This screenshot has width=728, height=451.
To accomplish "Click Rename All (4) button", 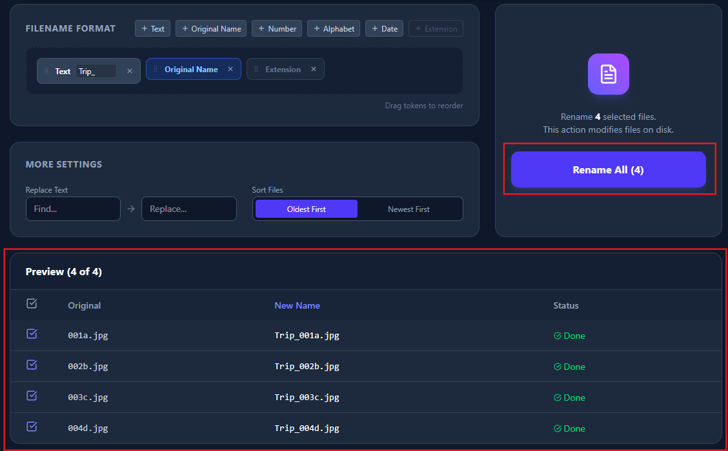I will 608,169.
